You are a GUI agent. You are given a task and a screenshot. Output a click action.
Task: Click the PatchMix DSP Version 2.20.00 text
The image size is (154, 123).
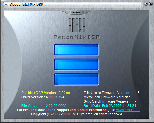click(46, 93)
